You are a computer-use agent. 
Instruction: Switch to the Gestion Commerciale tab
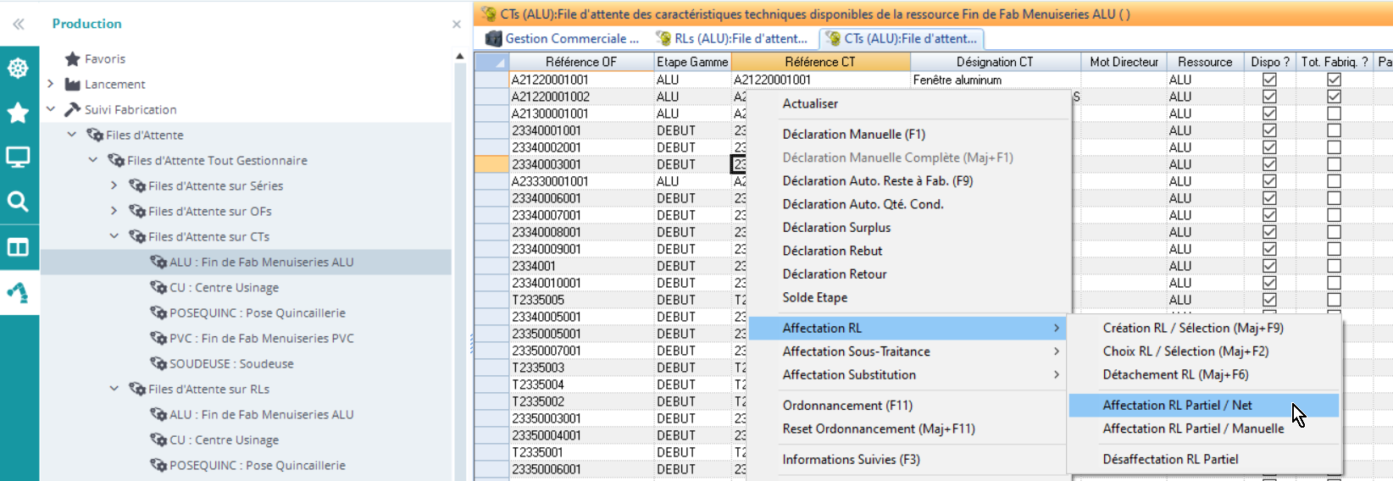pyautogui.click(x=563, y=38)
